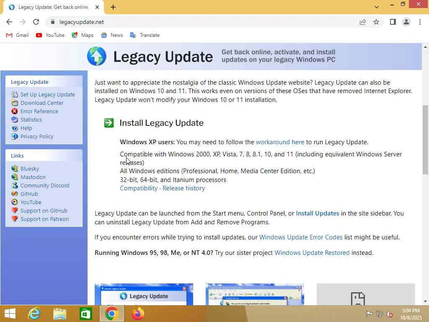Image resolution: width=429 pixels, height=322 pixels.
Task: Open Download Center sidebar link
Action: 42,103
